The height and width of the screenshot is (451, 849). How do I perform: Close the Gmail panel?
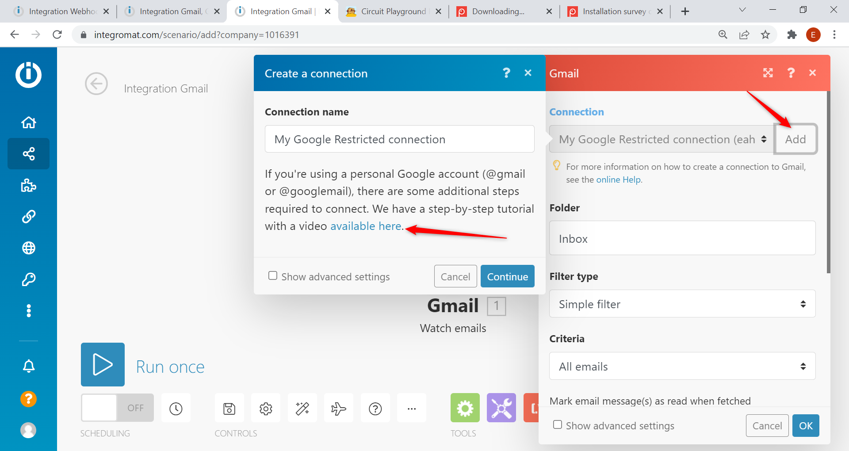(x=813, y=73)
